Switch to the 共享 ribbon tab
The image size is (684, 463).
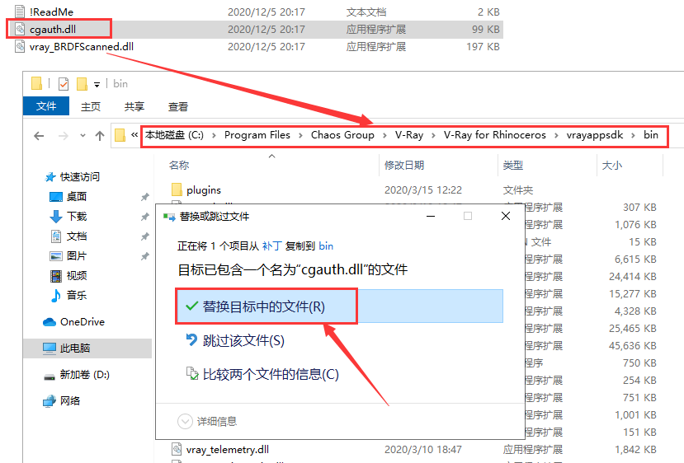coord(134,106)
